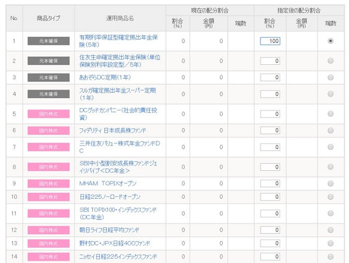349x263 pixels.
Task: Open 朝日ライフ日経平均ファンド link
Action: [109, 230]
